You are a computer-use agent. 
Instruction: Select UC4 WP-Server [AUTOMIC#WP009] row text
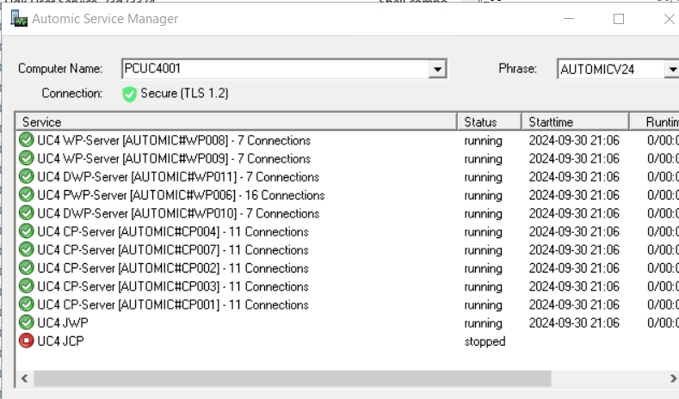pos(174,158)
